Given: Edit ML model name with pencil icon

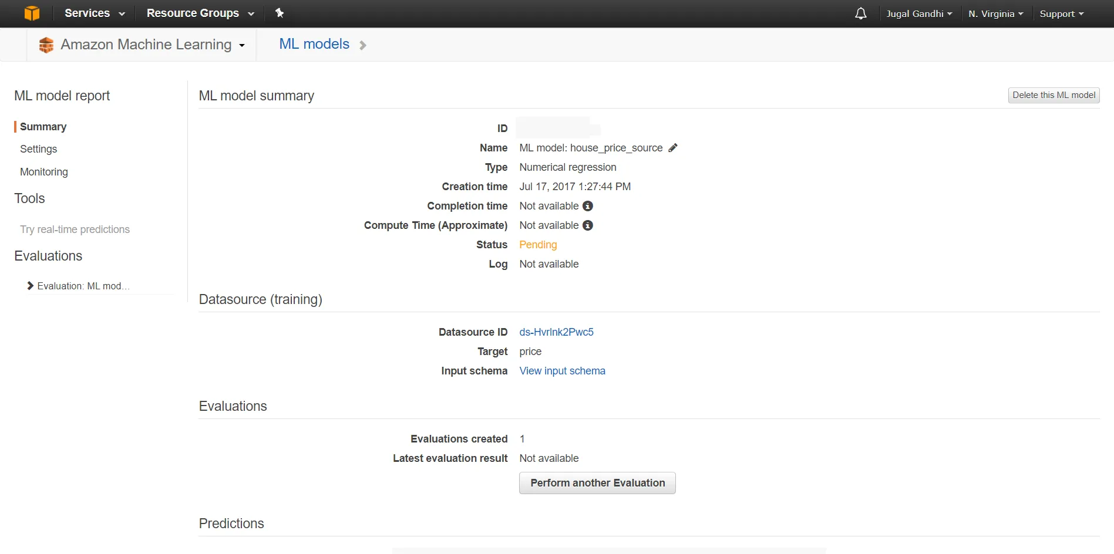Looking at the screenshot, I should (673, 148).
